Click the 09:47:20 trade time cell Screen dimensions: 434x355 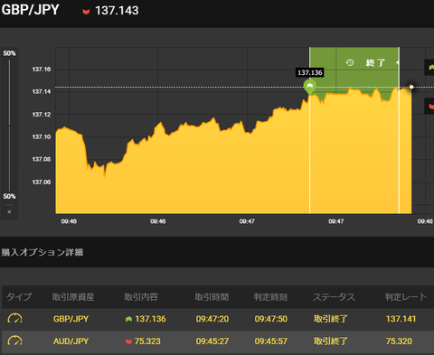(x=212, y=319)
